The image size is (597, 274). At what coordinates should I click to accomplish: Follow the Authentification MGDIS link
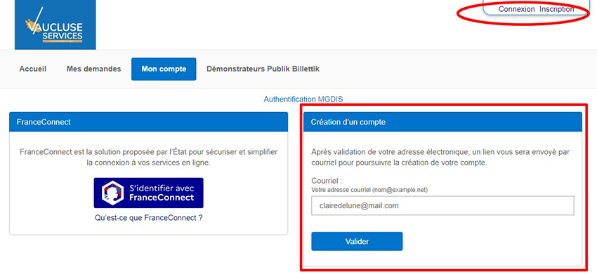303,100
